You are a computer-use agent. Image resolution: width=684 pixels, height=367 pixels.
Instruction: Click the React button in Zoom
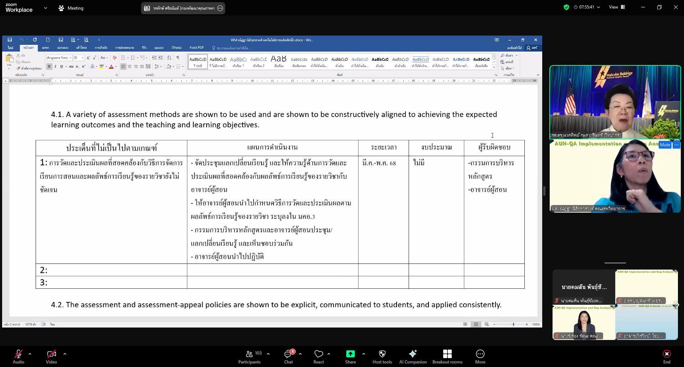(x=318, y=357)
